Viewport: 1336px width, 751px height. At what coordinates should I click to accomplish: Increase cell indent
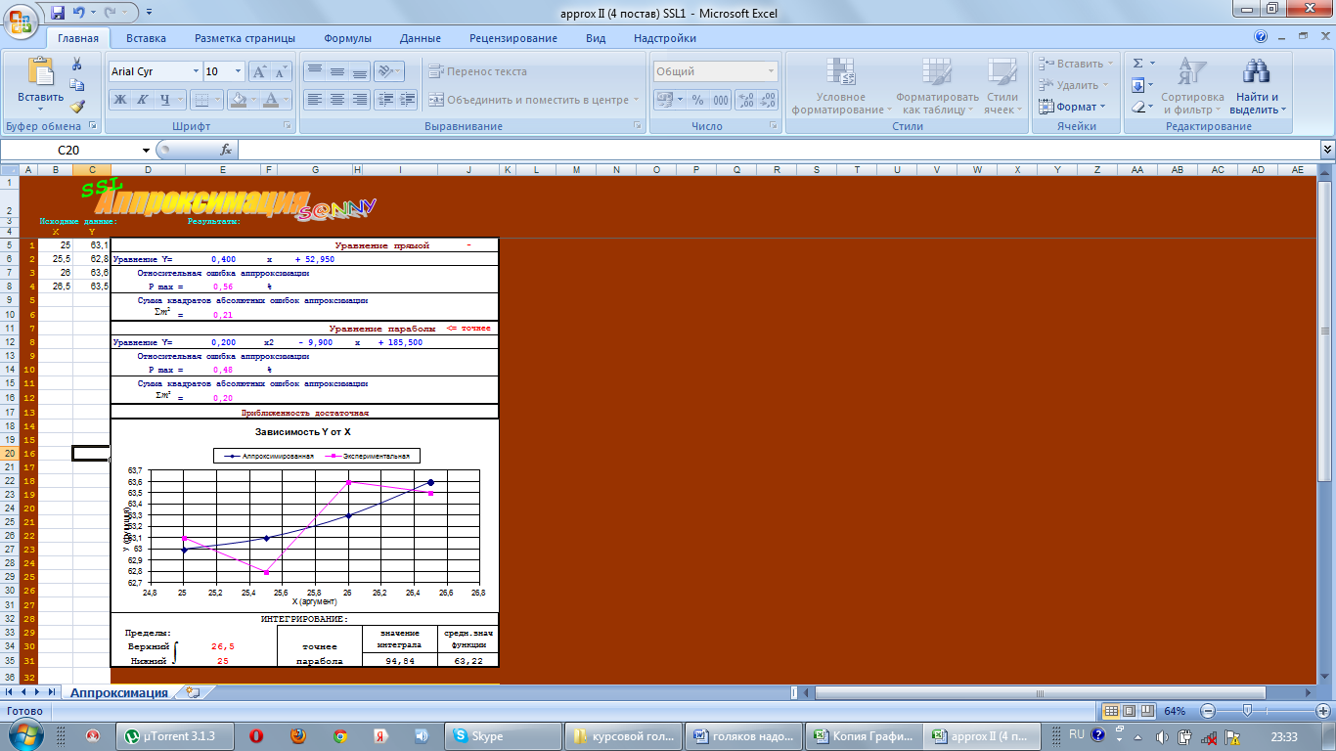[407, 99]
